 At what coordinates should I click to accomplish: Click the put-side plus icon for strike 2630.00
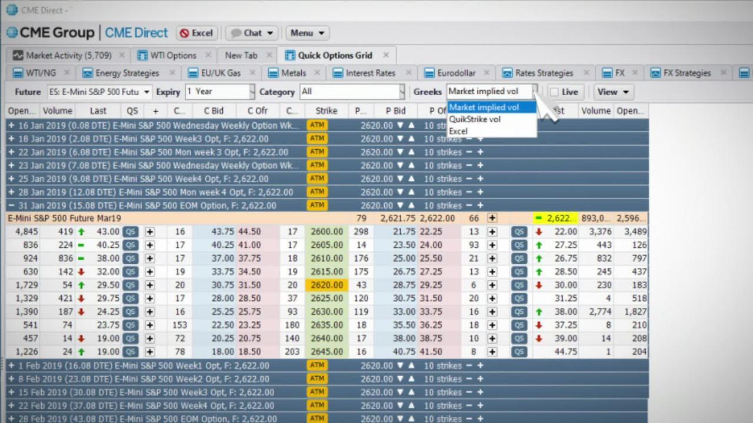pos(492,312)
